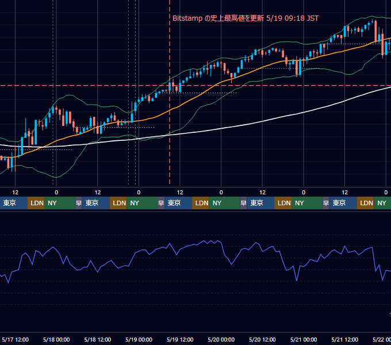
Task: Select the Bitstamp all-time-high annotation text
Action: (x=246, y=18)
